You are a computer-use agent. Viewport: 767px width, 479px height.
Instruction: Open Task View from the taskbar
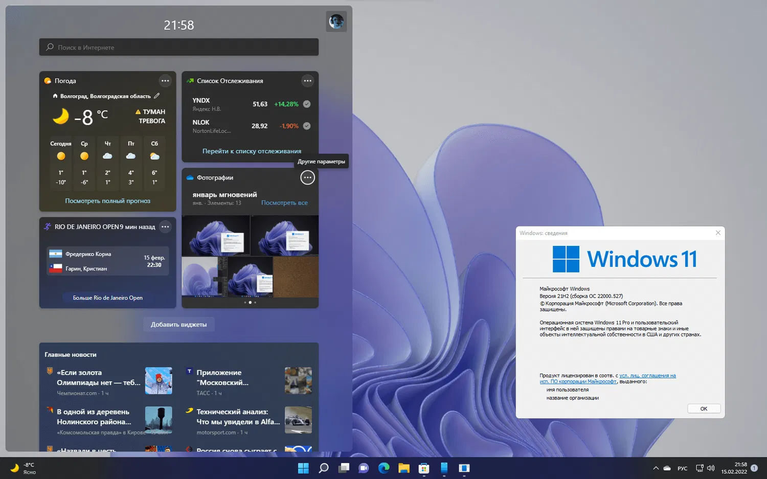[344, 468]
